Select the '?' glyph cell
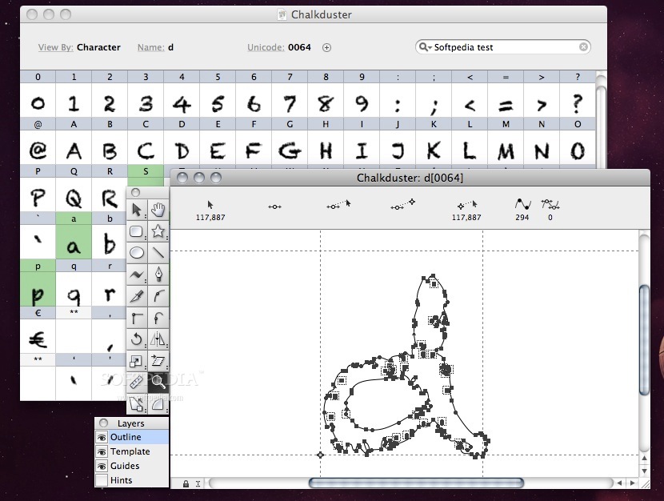The width and height of the screenshot is (664, 501). 578,99
